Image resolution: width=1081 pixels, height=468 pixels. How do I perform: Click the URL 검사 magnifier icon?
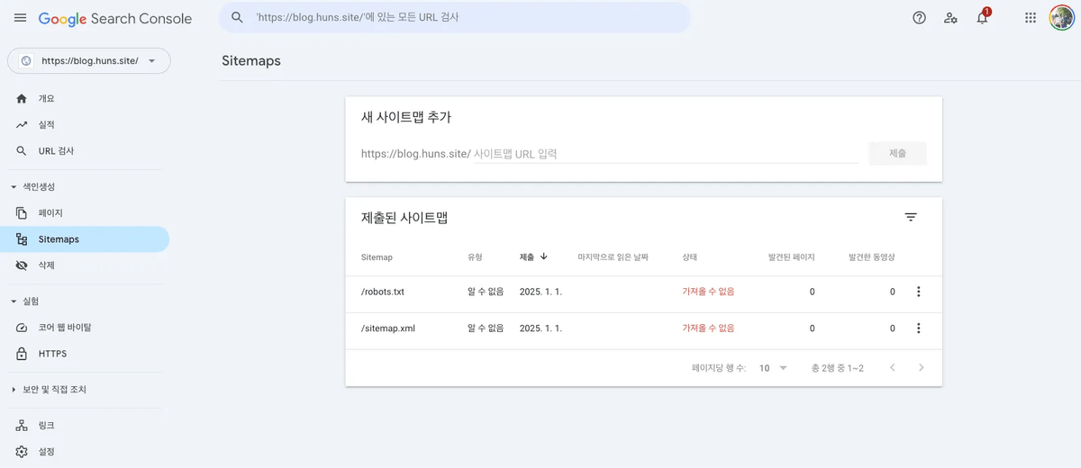point(22,151)
